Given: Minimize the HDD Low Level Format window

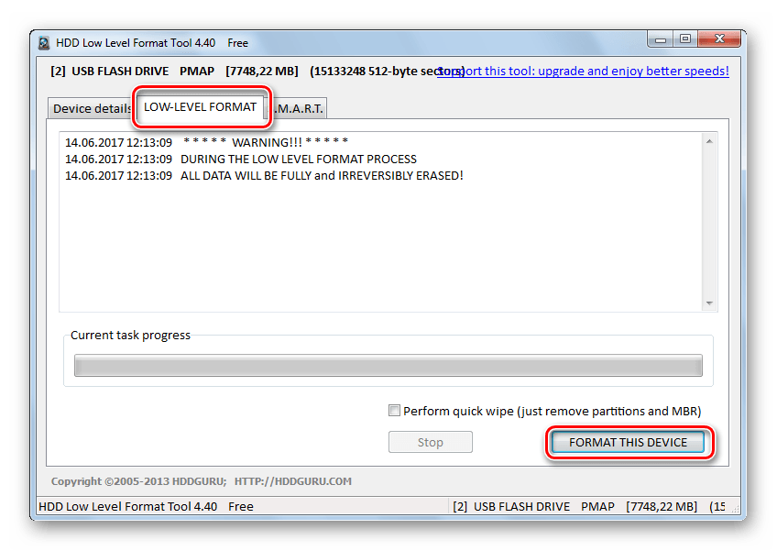Looking at the screenshot, I should (x=662, y=39).
